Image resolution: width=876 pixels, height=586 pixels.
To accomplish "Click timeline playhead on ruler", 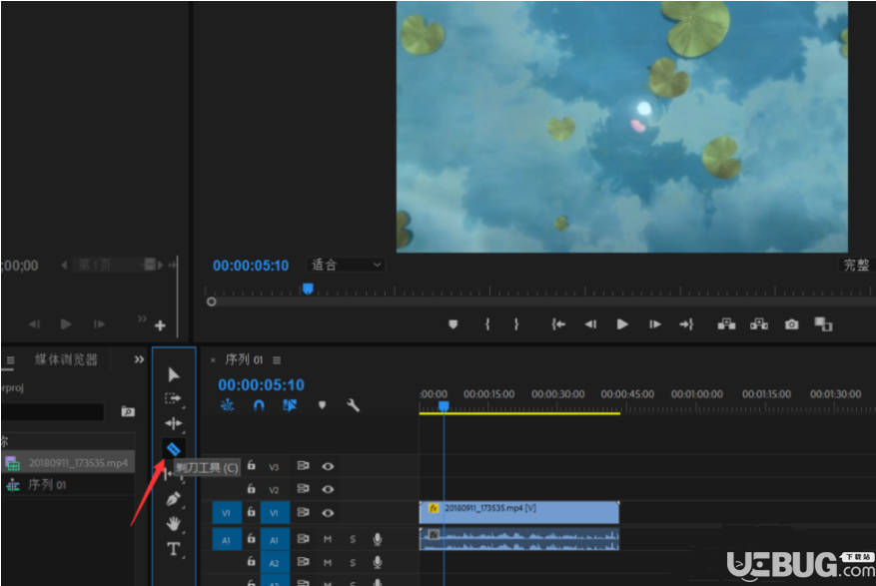I will 443,406.
